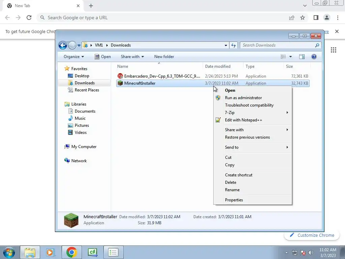
Task: Click the Open toolbar button in Explorer
Action: [x=103, y=57]
